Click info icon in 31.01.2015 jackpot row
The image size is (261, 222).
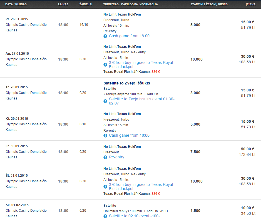(105, 187)
